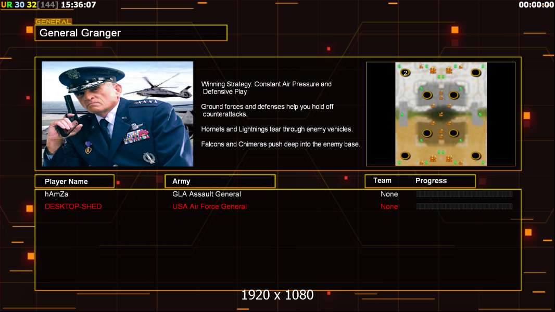Click the Player Name column header
The image size is (555, 312).
pyautogui.click(x=74, y=181)
